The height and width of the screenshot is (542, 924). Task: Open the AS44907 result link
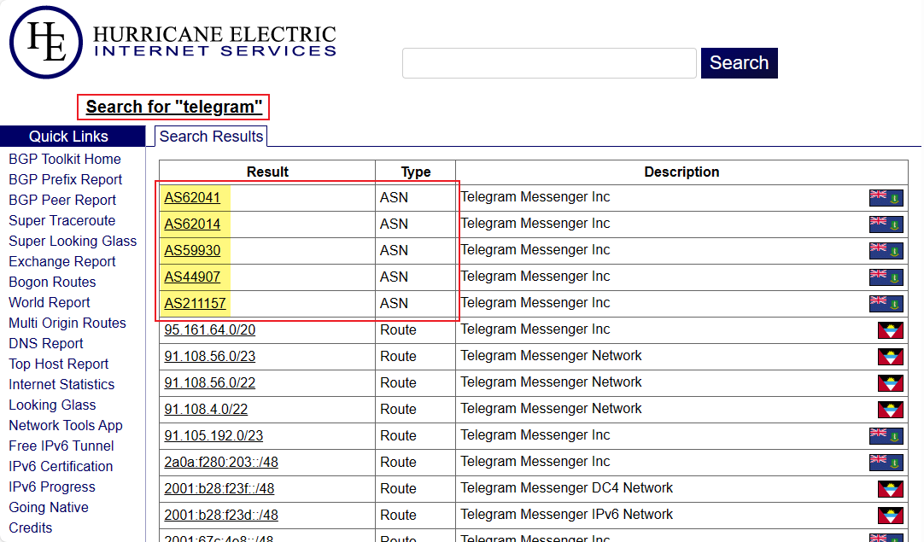(x=192, y=277)
